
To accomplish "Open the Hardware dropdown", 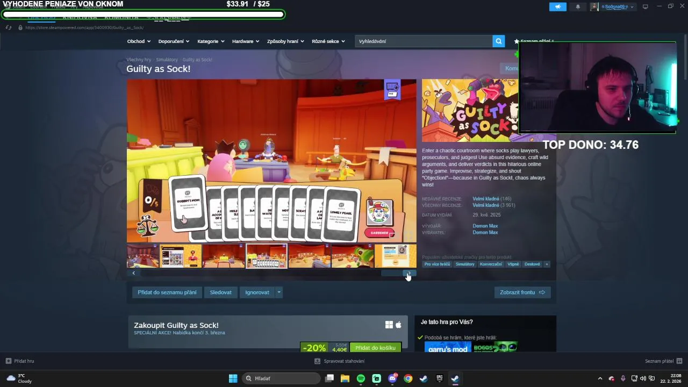I will click(x=246, y=41).
